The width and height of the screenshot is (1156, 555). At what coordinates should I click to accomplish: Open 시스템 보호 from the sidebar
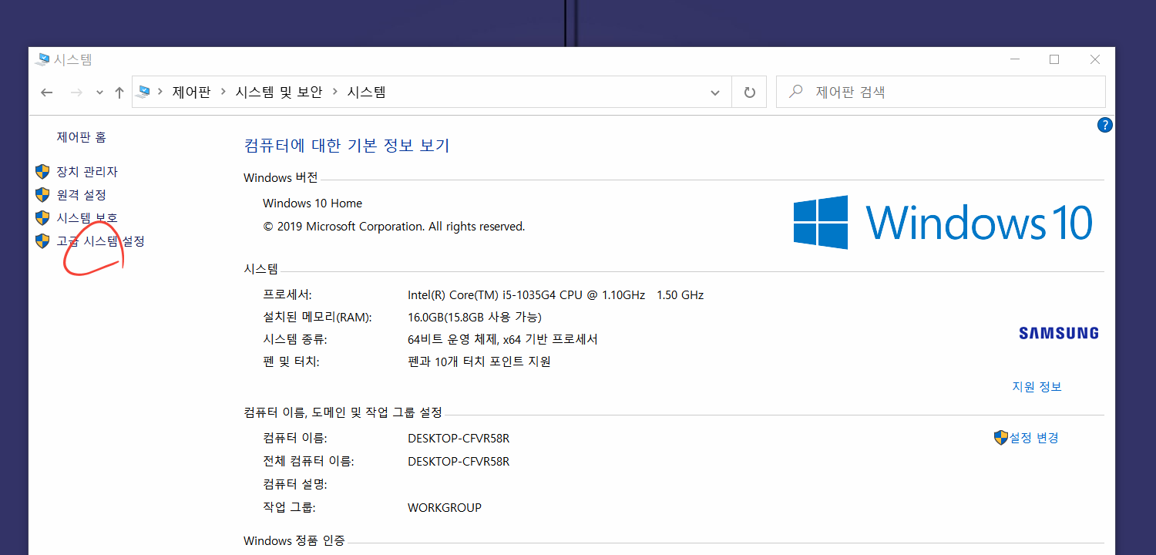point(87,218)
